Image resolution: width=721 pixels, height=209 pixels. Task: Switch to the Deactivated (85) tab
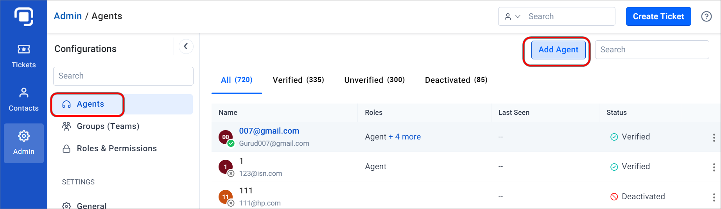click(456, 80)
